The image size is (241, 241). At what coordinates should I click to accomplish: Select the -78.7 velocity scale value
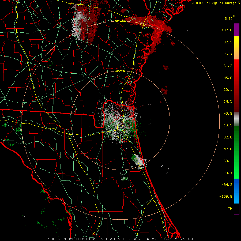[x=227, y=173]
